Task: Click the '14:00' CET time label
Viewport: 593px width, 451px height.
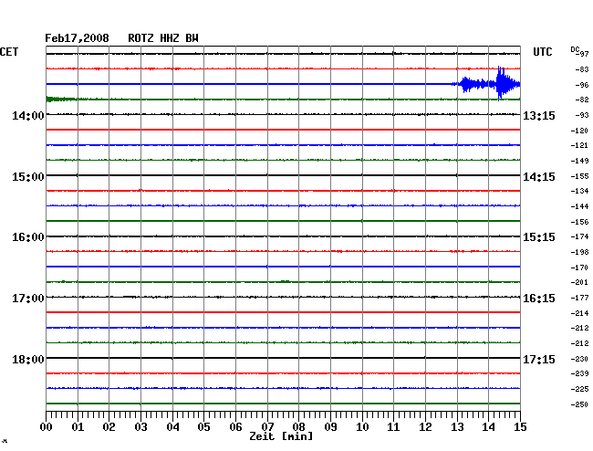Action: tap(28, 115)
